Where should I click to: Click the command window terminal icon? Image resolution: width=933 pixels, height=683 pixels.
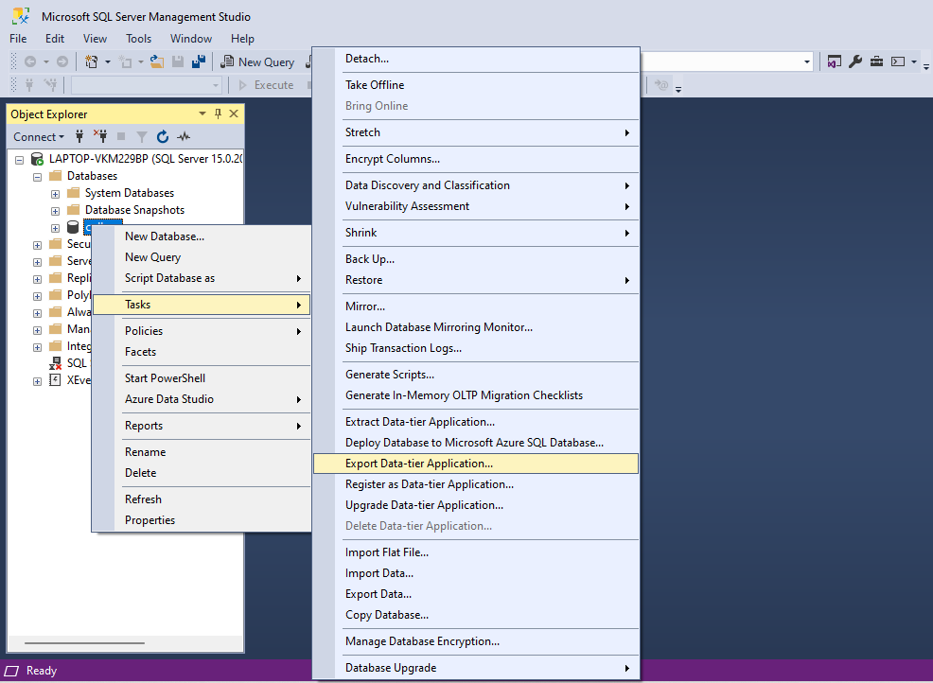point(897,61)
